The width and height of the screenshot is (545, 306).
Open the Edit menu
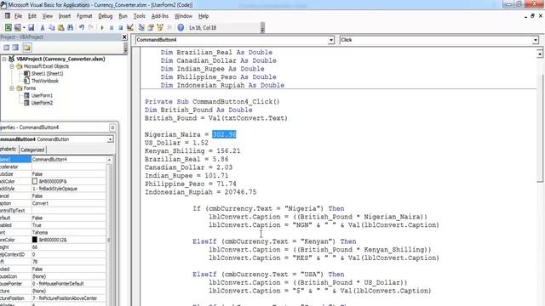click(x=32, y=16)
